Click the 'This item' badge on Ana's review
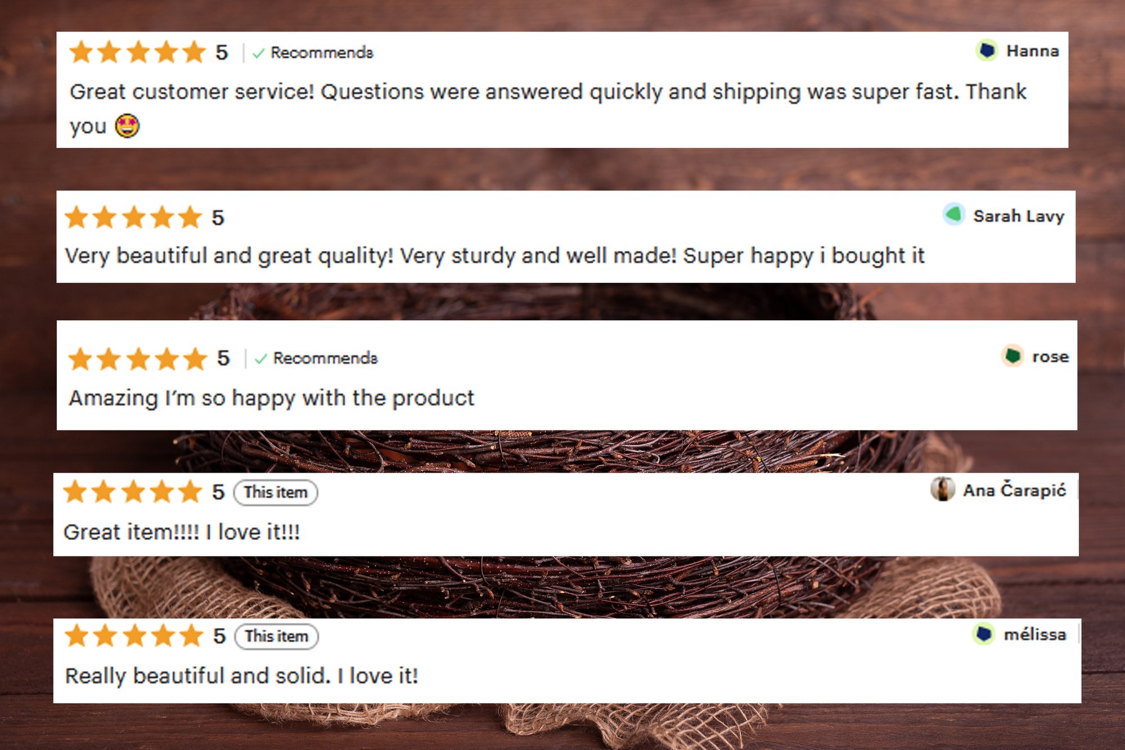 pyautogui.click(x=276, y=492)
